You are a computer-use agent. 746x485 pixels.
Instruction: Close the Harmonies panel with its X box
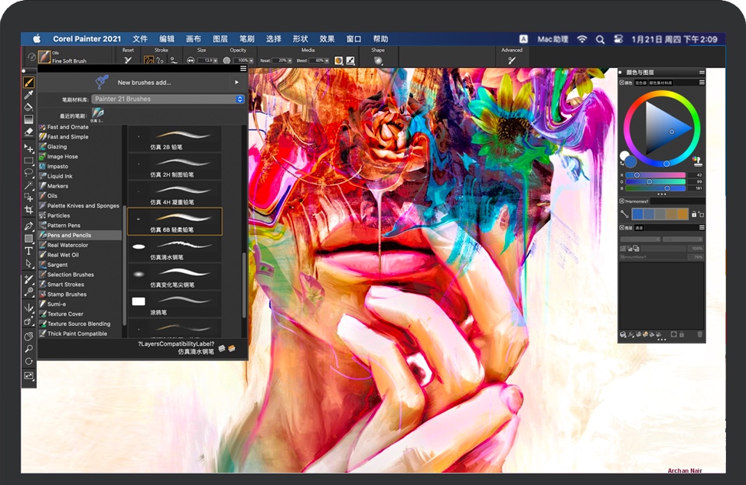tap(621, 201)
